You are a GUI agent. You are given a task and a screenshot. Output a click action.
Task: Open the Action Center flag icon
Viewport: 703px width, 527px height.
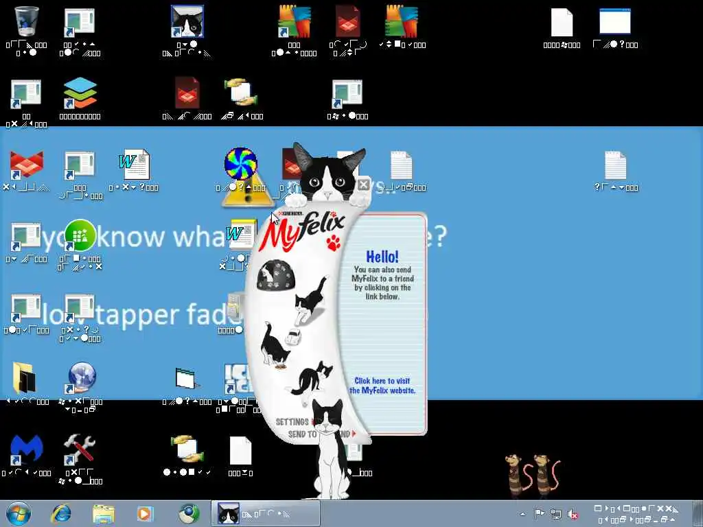(x=539, y=514)
